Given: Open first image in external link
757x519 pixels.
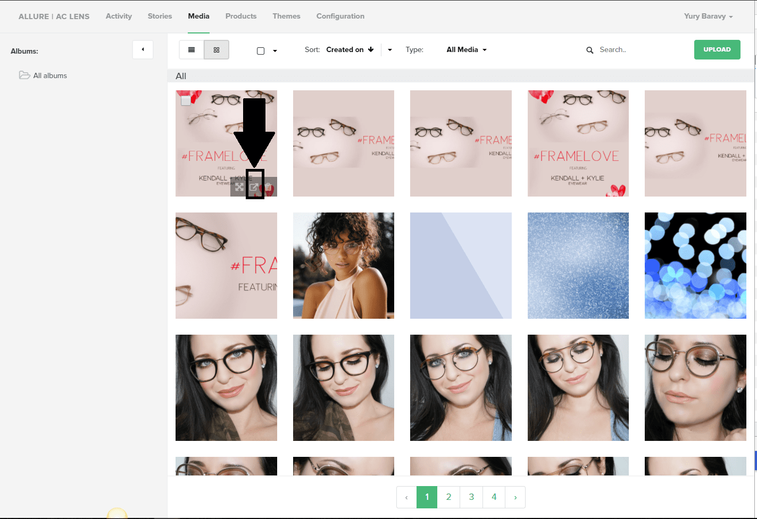Looking at the screenshot, I should (254, 187).
